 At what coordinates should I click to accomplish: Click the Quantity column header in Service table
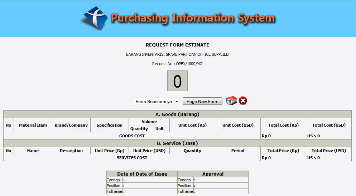point(192,151)
